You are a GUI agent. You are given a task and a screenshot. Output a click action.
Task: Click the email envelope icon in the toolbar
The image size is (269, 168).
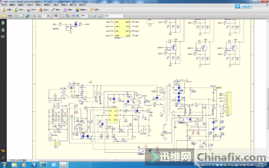pos(22,16)
